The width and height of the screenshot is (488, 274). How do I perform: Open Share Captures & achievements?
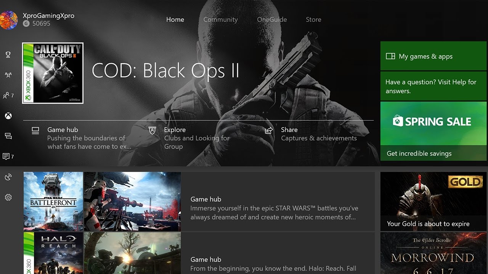point(311,134)
